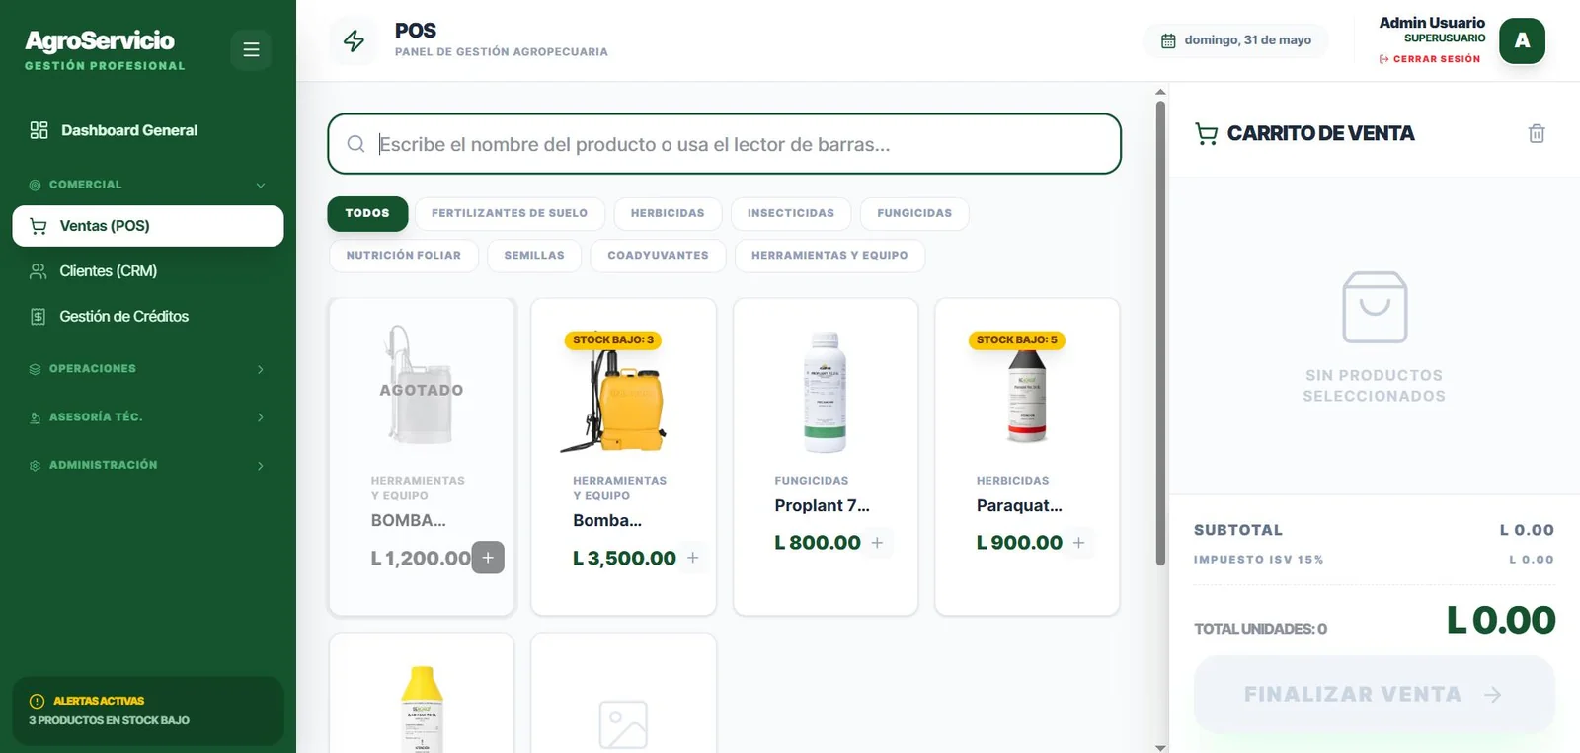Focus the product search field
Image resolution: width=1580 pixels, height=753 pixels.
coord(724,144)
